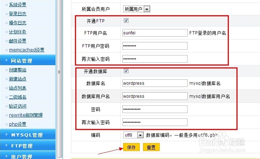This screenshot has height=159, width=260.
Task: Collapse the 网站管理 menu section
Action: point(28,60)
